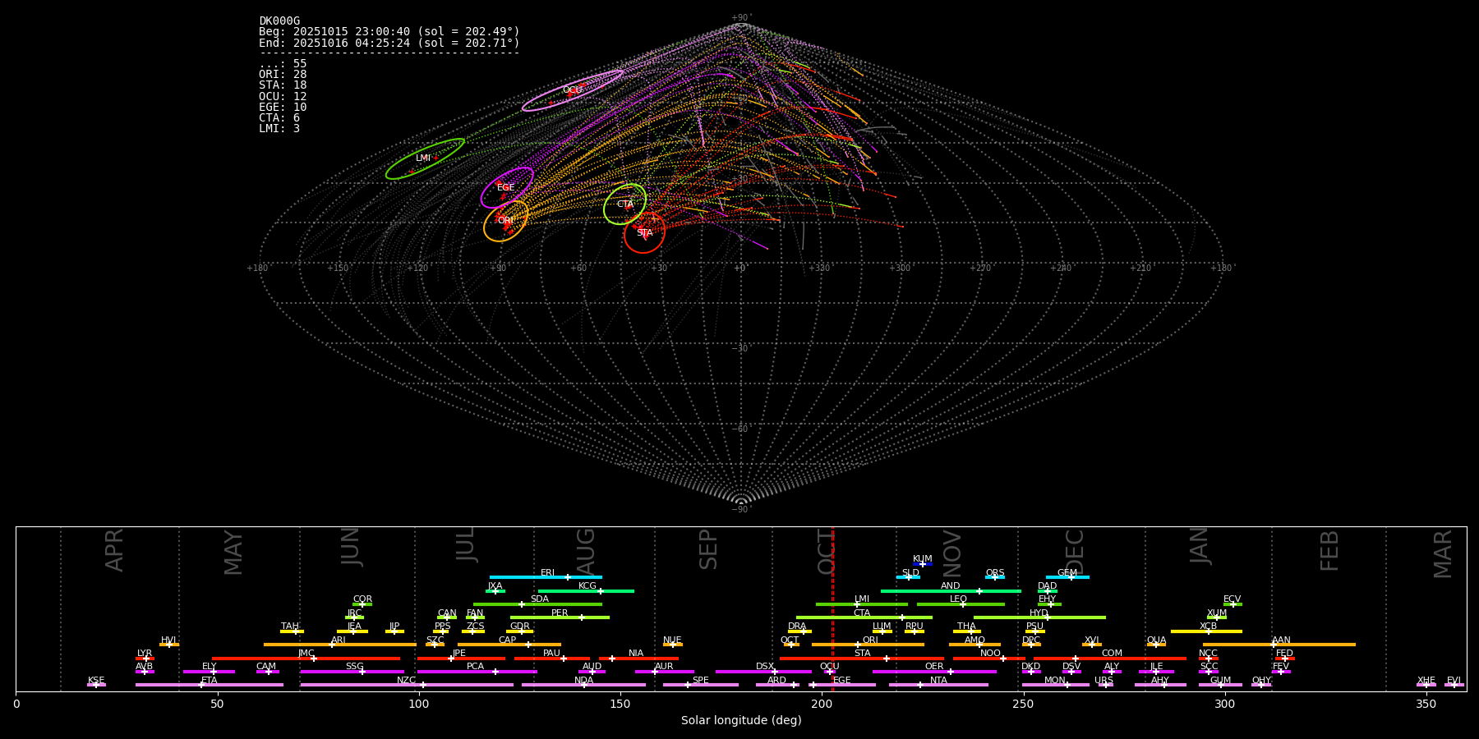Click the ERI shower bar on timeline
Image resolution: width=1479 pixels, height=739 pixels.
pos(546,577)
